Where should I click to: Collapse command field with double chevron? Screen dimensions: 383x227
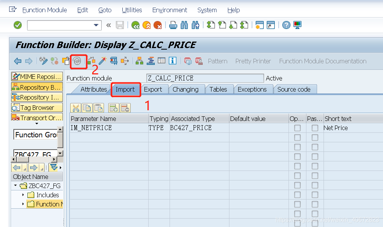click(x=109, y=25)
